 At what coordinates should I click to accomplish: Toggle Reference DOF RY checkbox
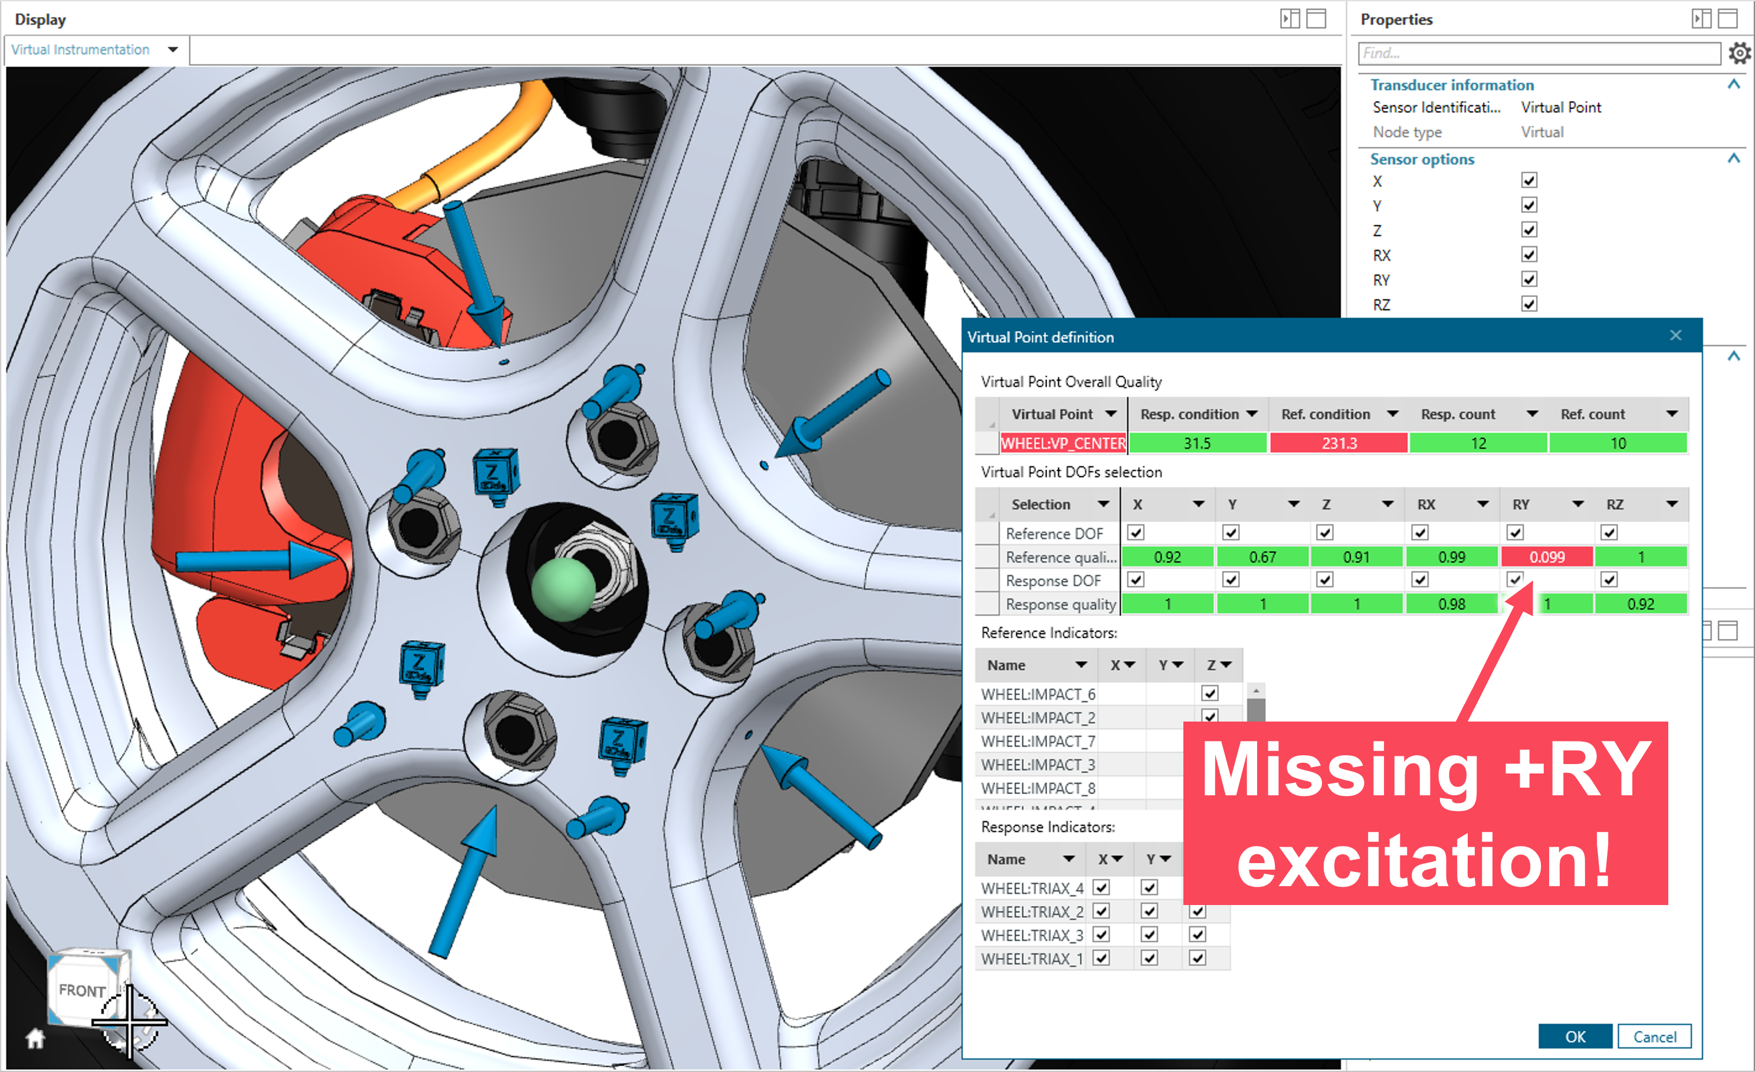tap(1515, 532)
